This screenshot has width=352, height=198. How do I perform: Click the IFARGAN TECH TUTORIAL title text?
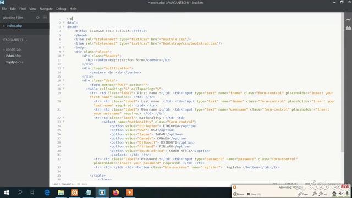tap(111, 31)
